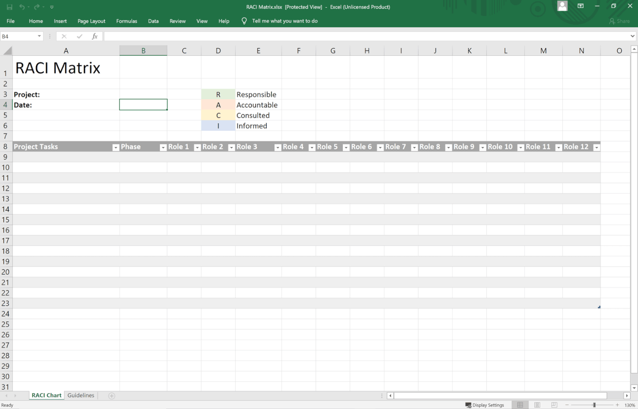The width and height of the screenshot is (638, 409).
Task: Open the user account avatar icon
Action: click(562, 6)
